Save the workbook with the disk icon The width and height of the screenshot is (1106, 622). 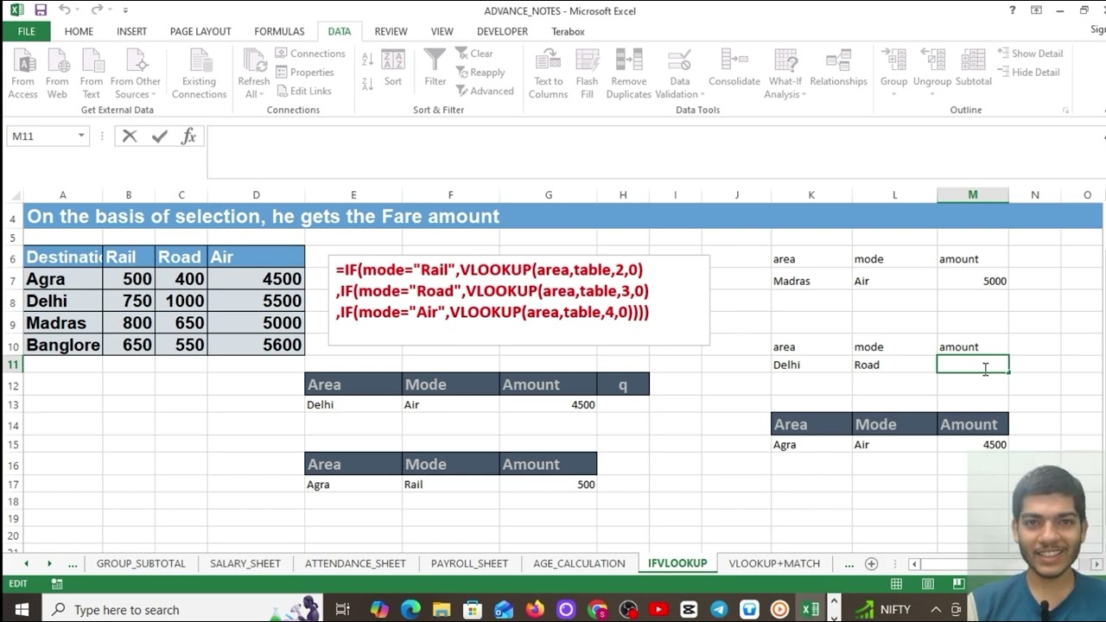[x=41, y=10]
